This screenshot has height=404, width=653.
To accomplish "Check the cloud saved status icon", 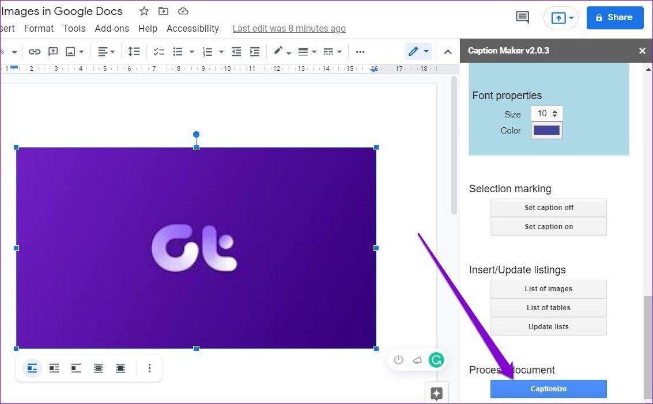I will [x=183, y=12].
